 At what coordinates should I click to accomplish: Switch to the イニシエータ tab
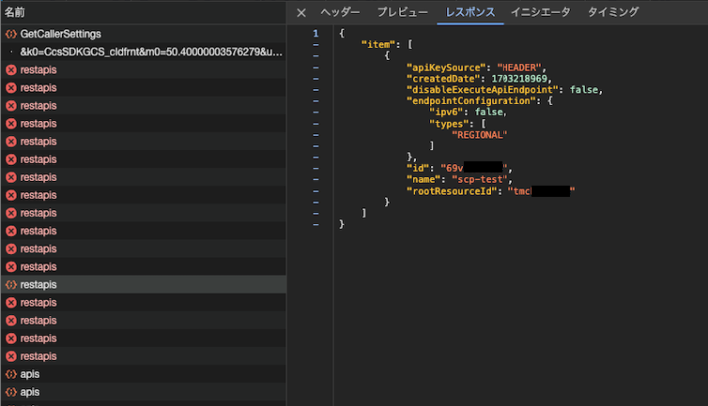(541, 12)
